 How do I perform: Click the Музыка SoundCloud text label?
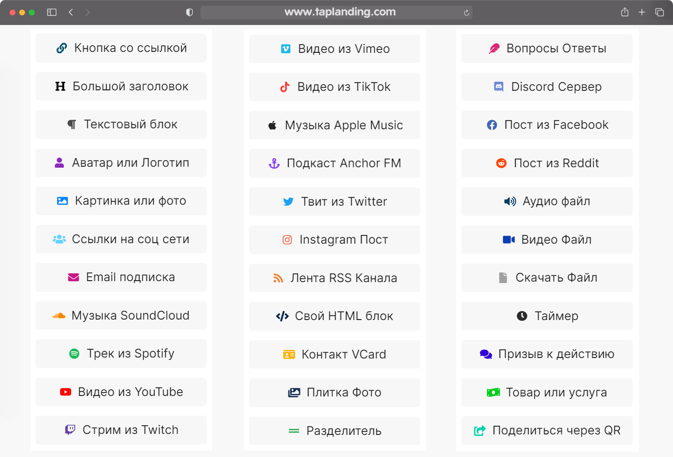coord(130,315)
